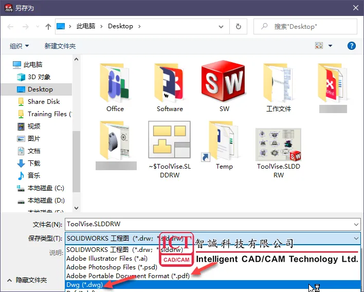Select the SW SolidWorks icon
The image size is (364, 292).
click(x=224, y=86)
